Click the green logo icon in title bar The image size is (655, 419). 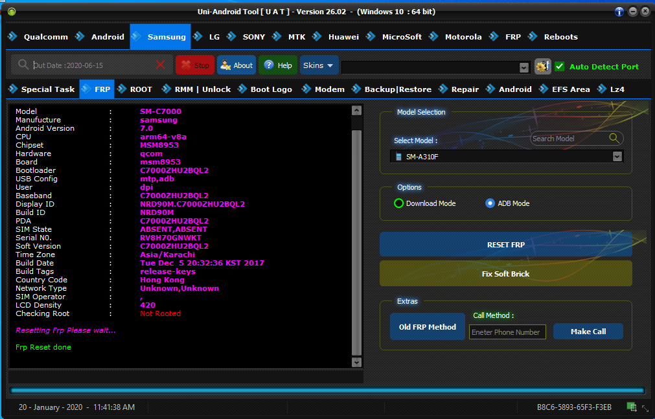12,12
